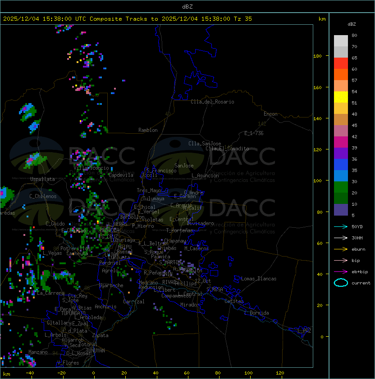Pick the magenta swatch in dBZ scale
375x379 pixels.
341,142
